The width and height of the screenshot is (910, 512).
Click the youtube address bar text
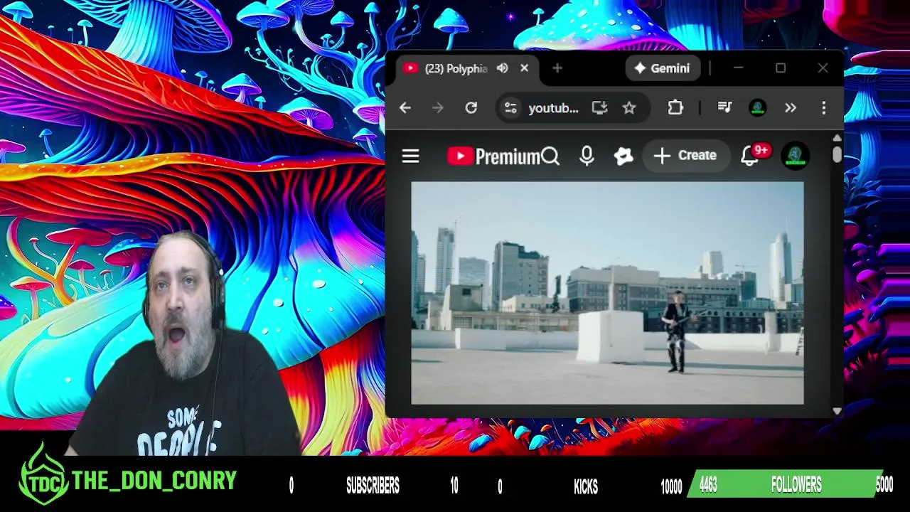click(x=553, y=108)
